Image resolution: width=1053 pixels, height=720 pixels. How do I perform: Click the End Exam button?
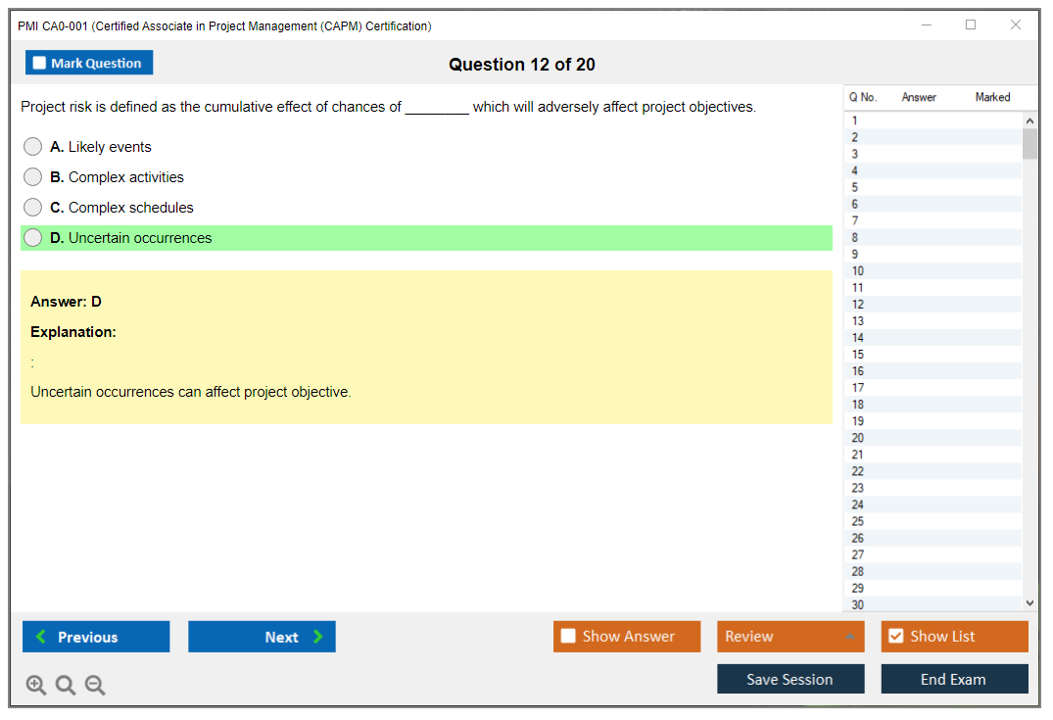(x=954, y=679)
